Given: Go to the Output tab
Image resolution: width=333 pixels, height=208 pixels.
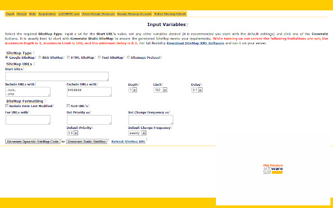Looking at the screenshot, I should point(22,14).
